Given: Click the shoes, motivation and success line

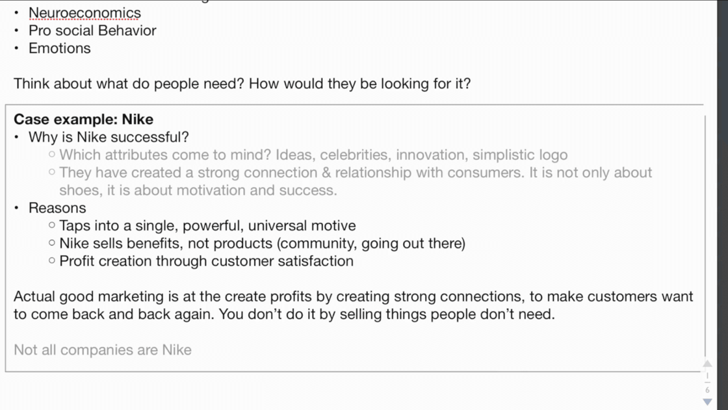Looking at the screenshot, I should click(x=198, y=190).
